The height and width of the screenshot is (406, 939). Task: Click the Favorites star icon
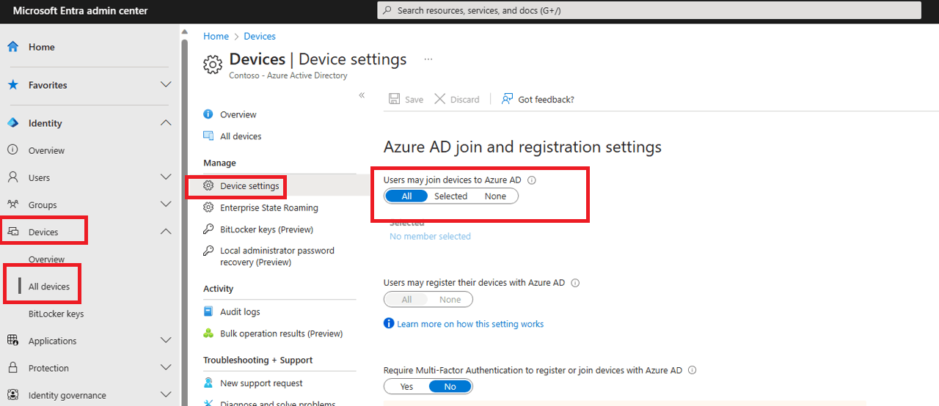(x=13, y=85)
